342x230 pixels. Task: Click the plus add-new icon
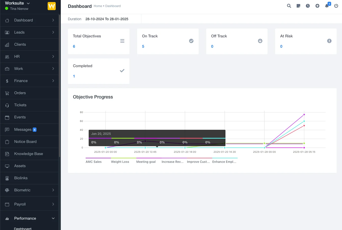(317, 6)
